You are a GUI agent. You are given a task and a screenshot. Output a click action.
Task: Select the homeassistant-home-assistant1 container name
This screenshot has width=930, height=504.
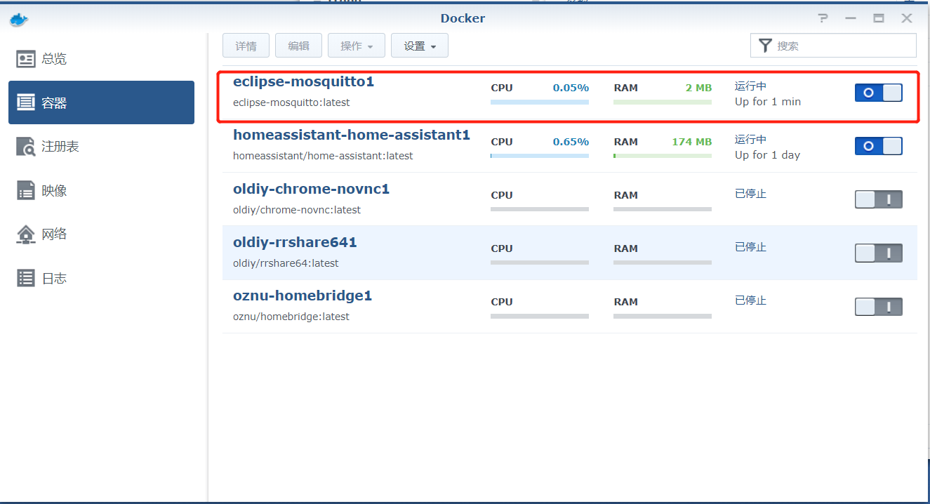pos(352,135)
